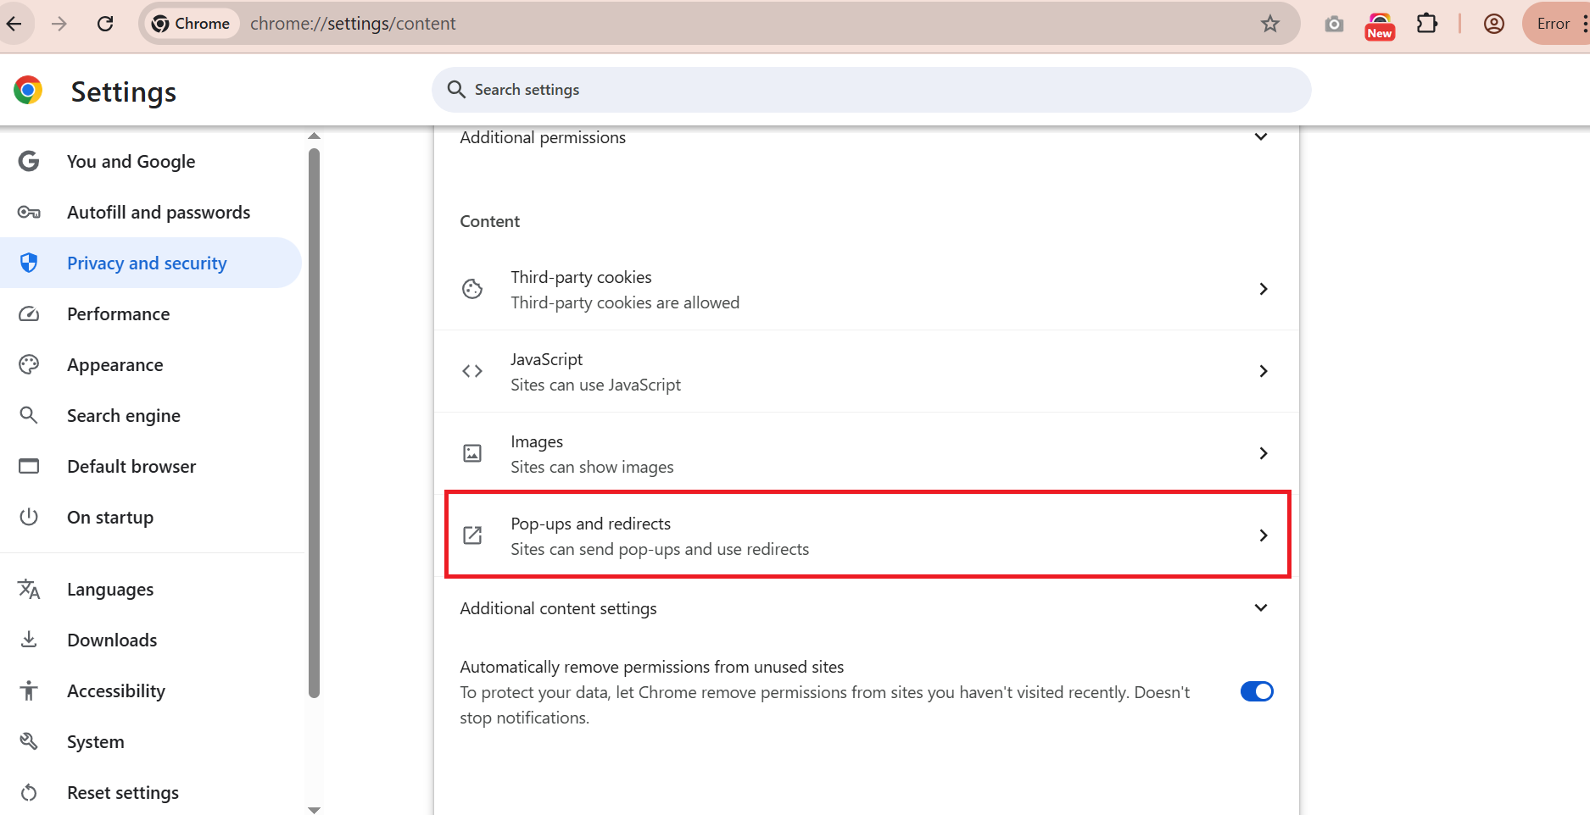Click the extension icon with New badge
1590x815 pixels.
pyautogui.click(x=1380, y=25)
